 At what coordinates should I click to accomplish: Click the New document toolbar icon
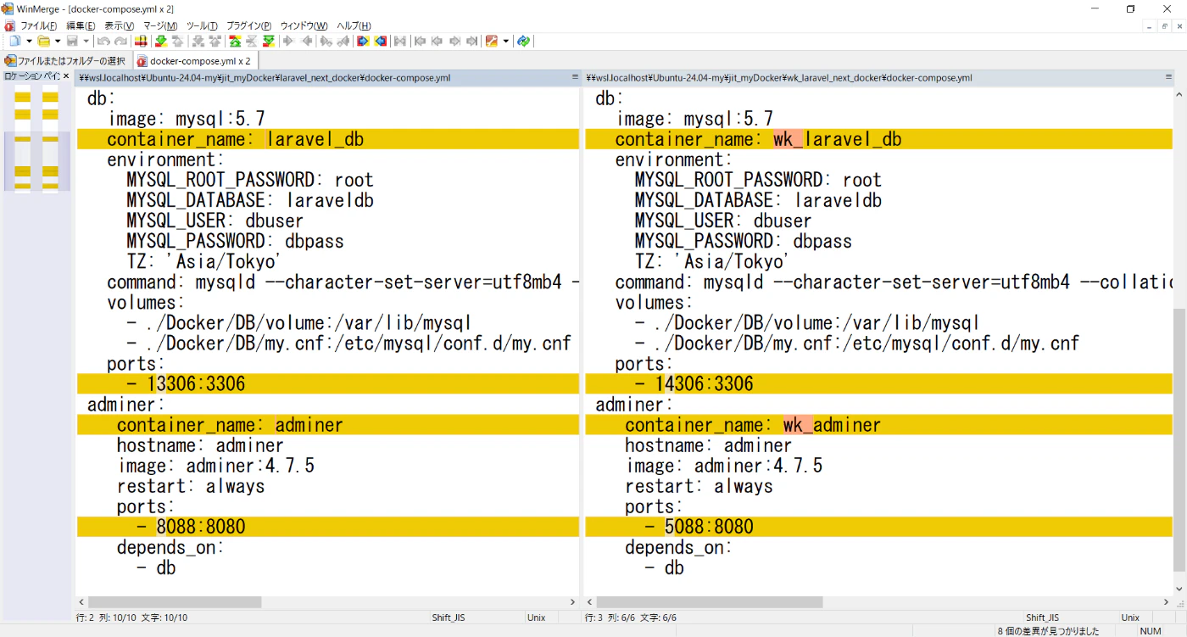click(14, 41)
